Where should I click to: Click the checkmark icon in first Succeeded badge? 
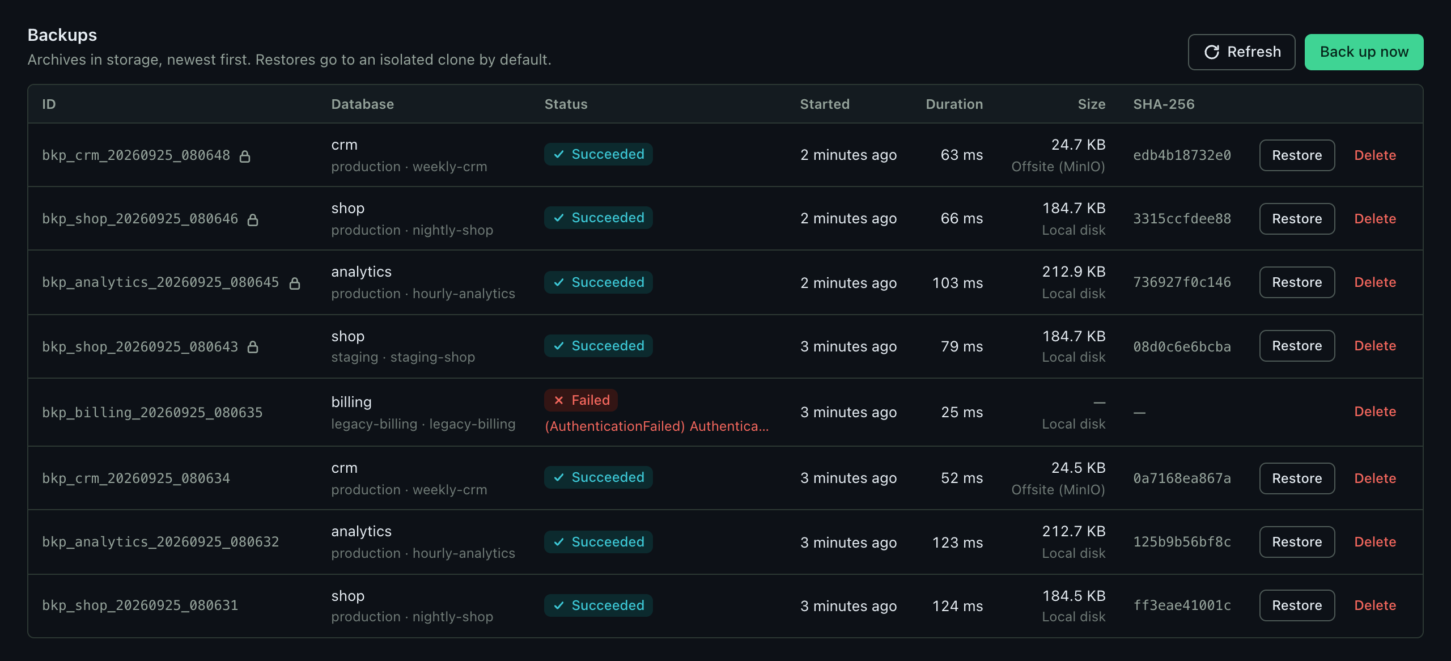click(x=559, y=154)
